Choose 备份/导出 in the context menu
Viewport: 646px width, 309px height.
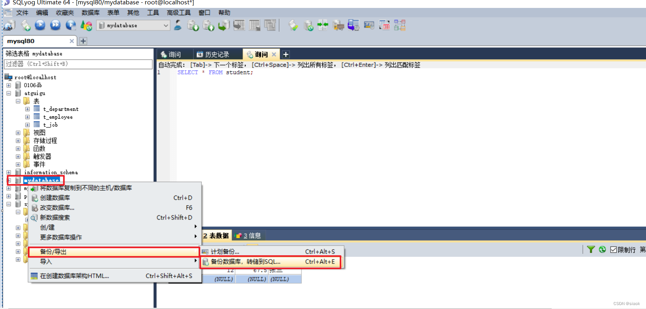[x=114, y=252]
